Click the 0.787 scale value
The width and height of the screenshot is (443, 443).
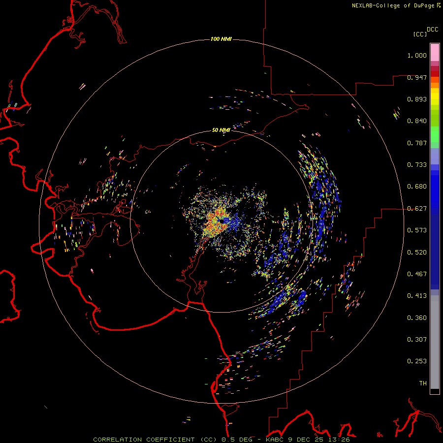pos(417,143)
